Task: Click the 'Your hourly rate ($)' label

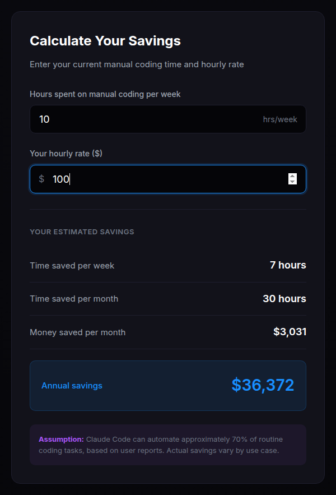Action: (x=66, y=153)
